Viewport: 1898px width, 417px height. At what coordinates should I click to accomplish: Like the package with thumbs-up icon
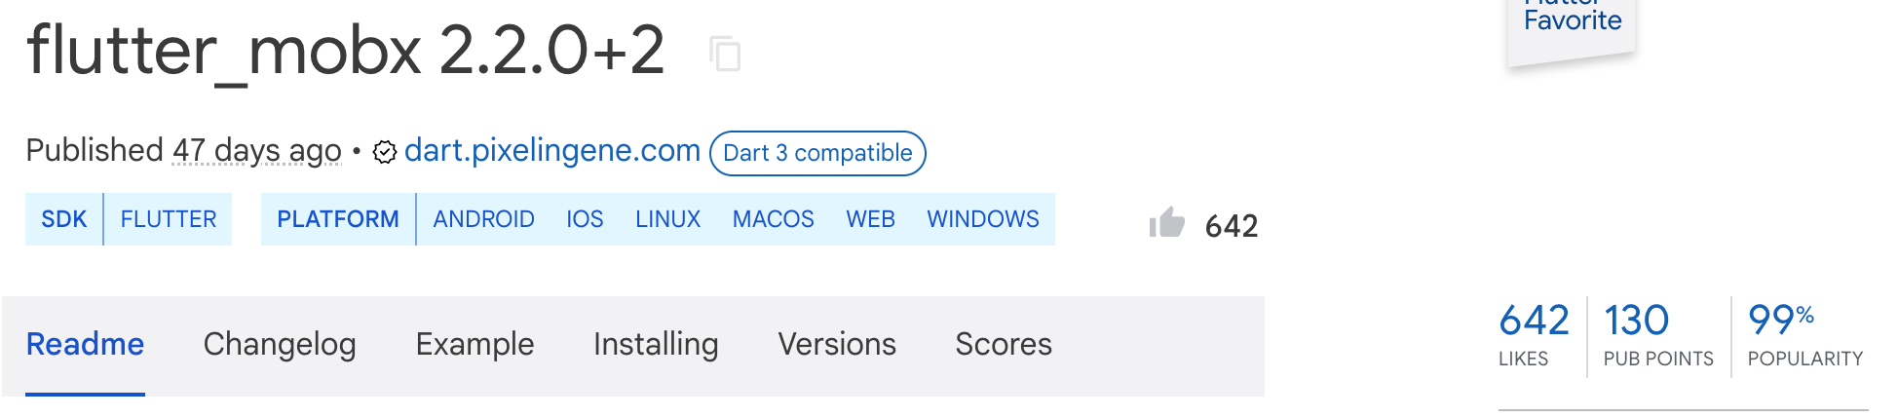[1166, 223]
